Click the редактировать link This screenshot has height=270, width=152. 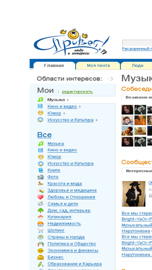click(77, 91)
